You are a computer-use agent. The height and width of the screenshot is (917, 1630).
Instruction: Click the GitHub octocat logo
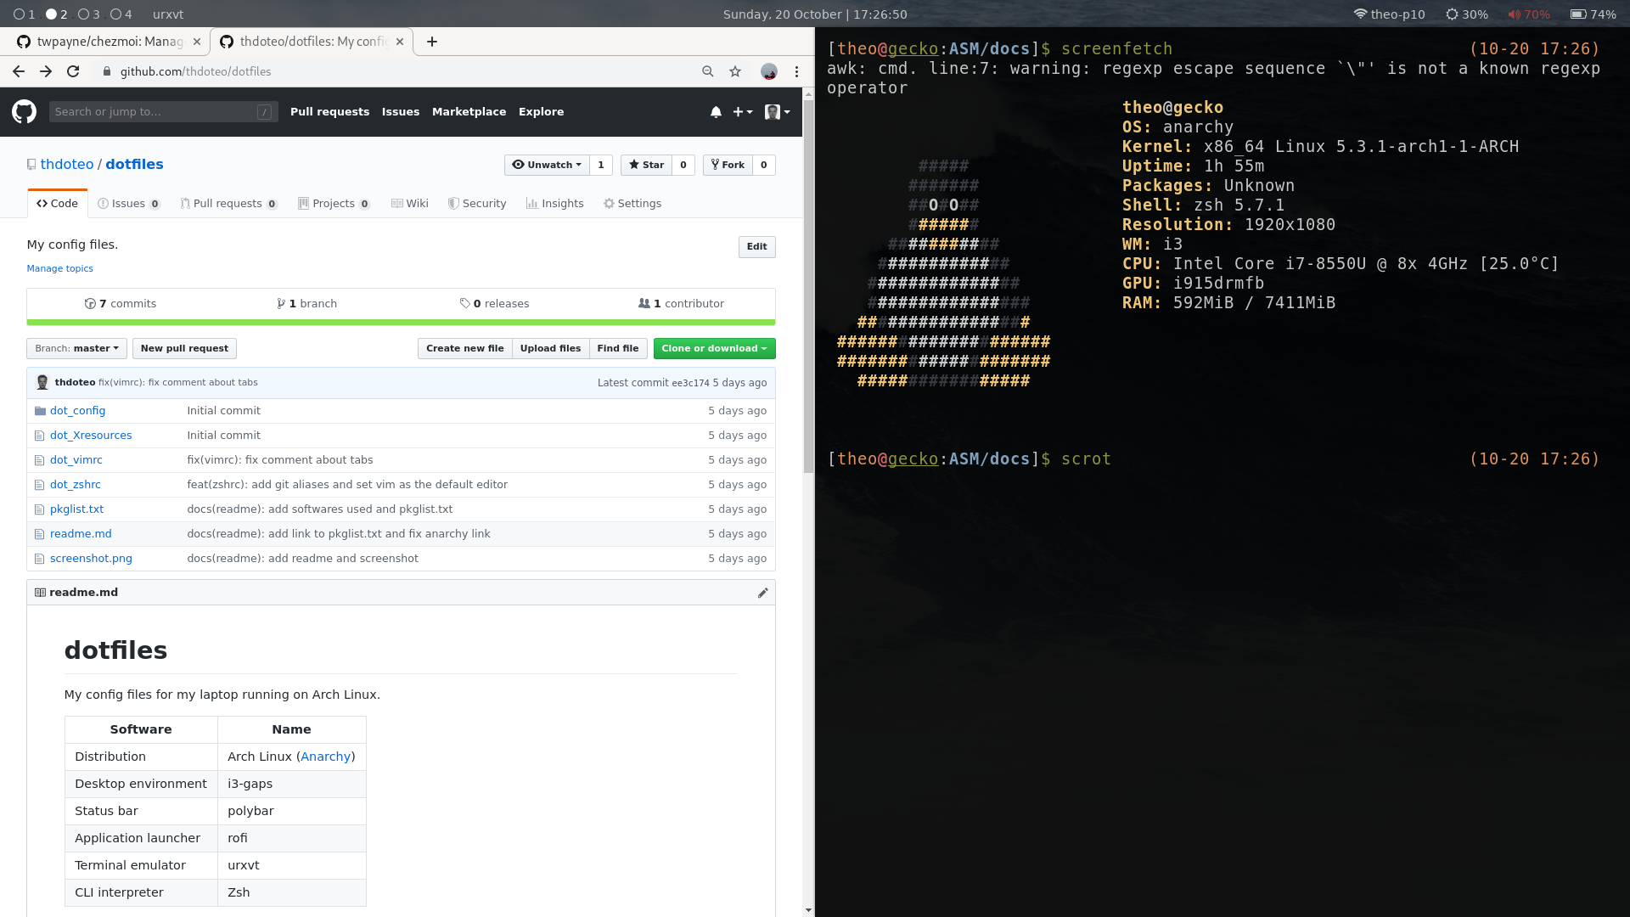pos(24,111)
